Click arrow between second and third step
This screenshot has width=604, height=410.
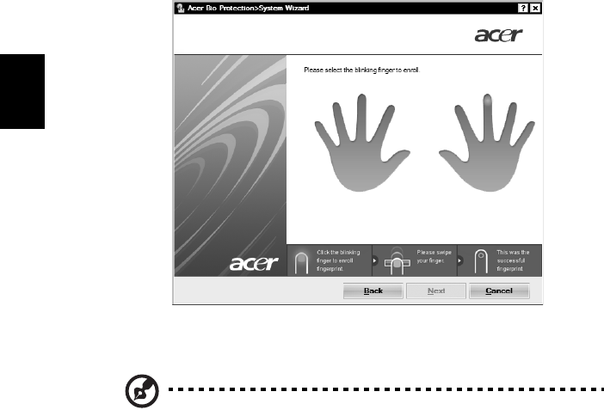459,260
